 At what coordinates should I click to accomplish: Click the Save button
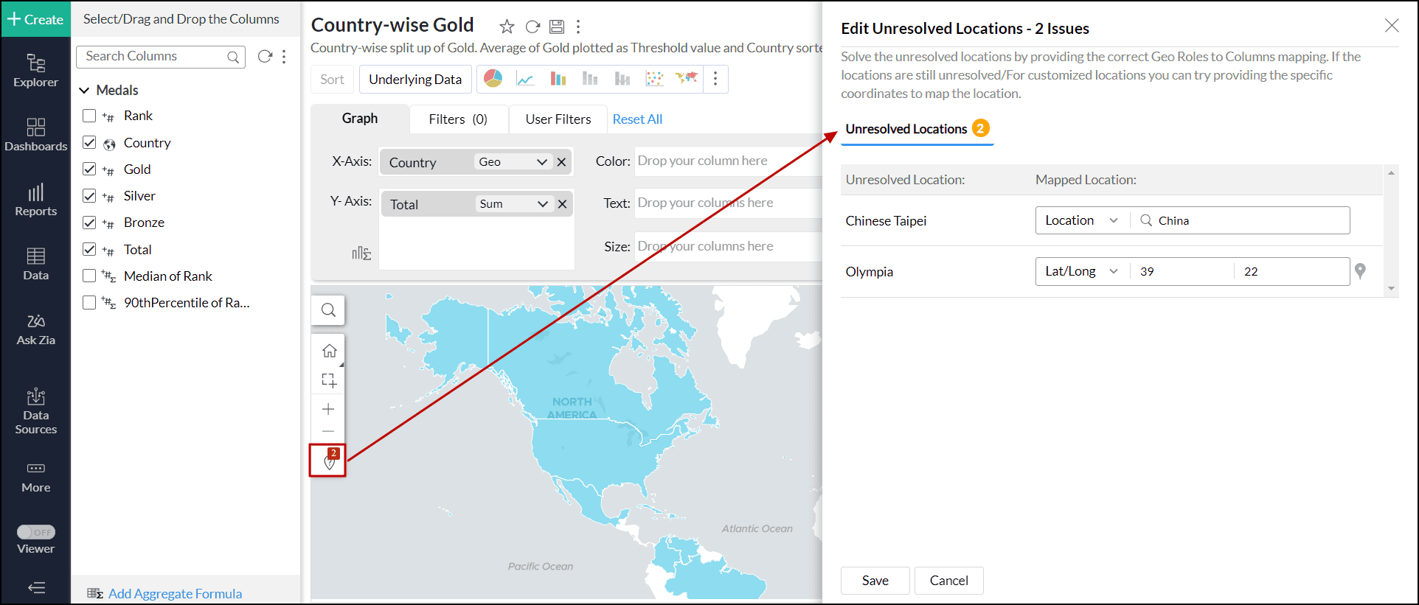(875, 581)
